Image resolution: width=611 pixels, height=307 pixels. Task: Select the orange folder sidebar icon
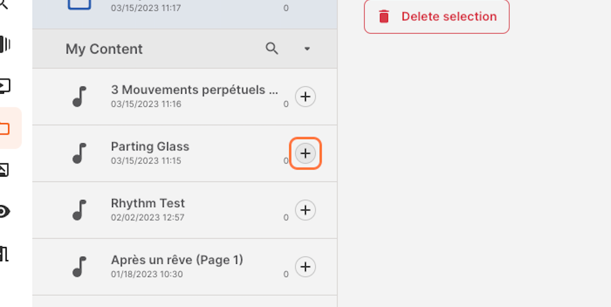tap(5, 128)
